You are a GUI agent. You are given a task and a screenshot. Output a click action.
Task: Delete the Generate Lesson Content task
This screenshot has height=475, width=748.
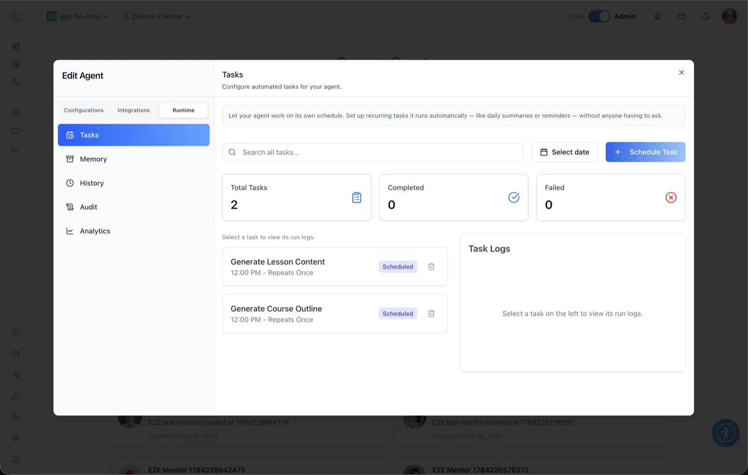(x=431, y=266)
